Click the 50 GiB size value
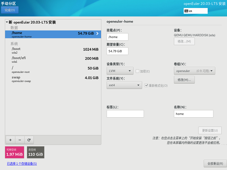227x170 pixels. tap(93, 68)
